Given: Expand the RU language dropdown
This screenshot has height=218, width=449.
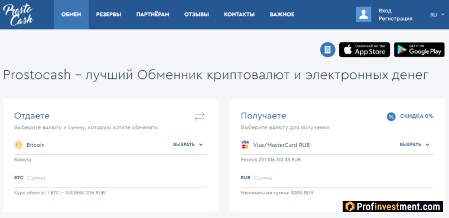Looking at the screenshot, I should 437,15.
